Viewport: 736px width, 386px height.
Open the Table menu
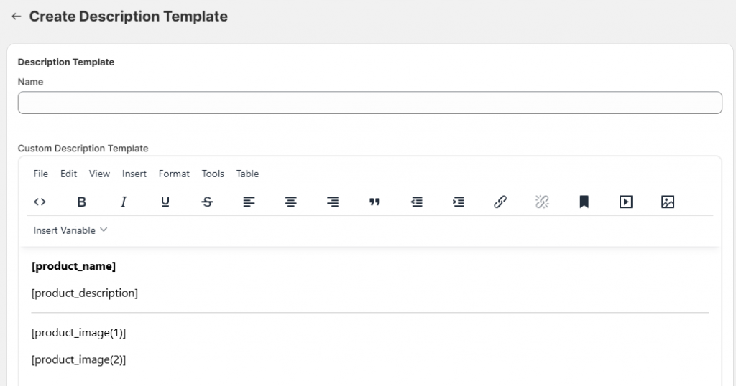(x=247, y=174)
